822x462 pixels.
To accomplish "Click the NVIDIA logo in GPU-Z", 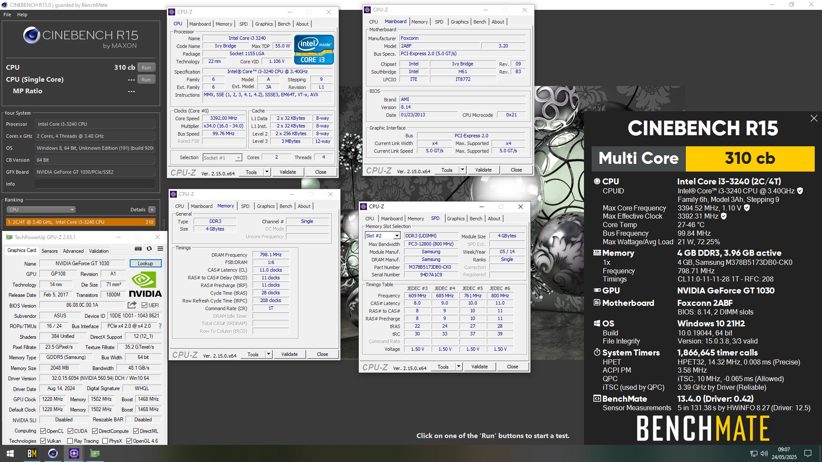I will [x=145, y=285].
